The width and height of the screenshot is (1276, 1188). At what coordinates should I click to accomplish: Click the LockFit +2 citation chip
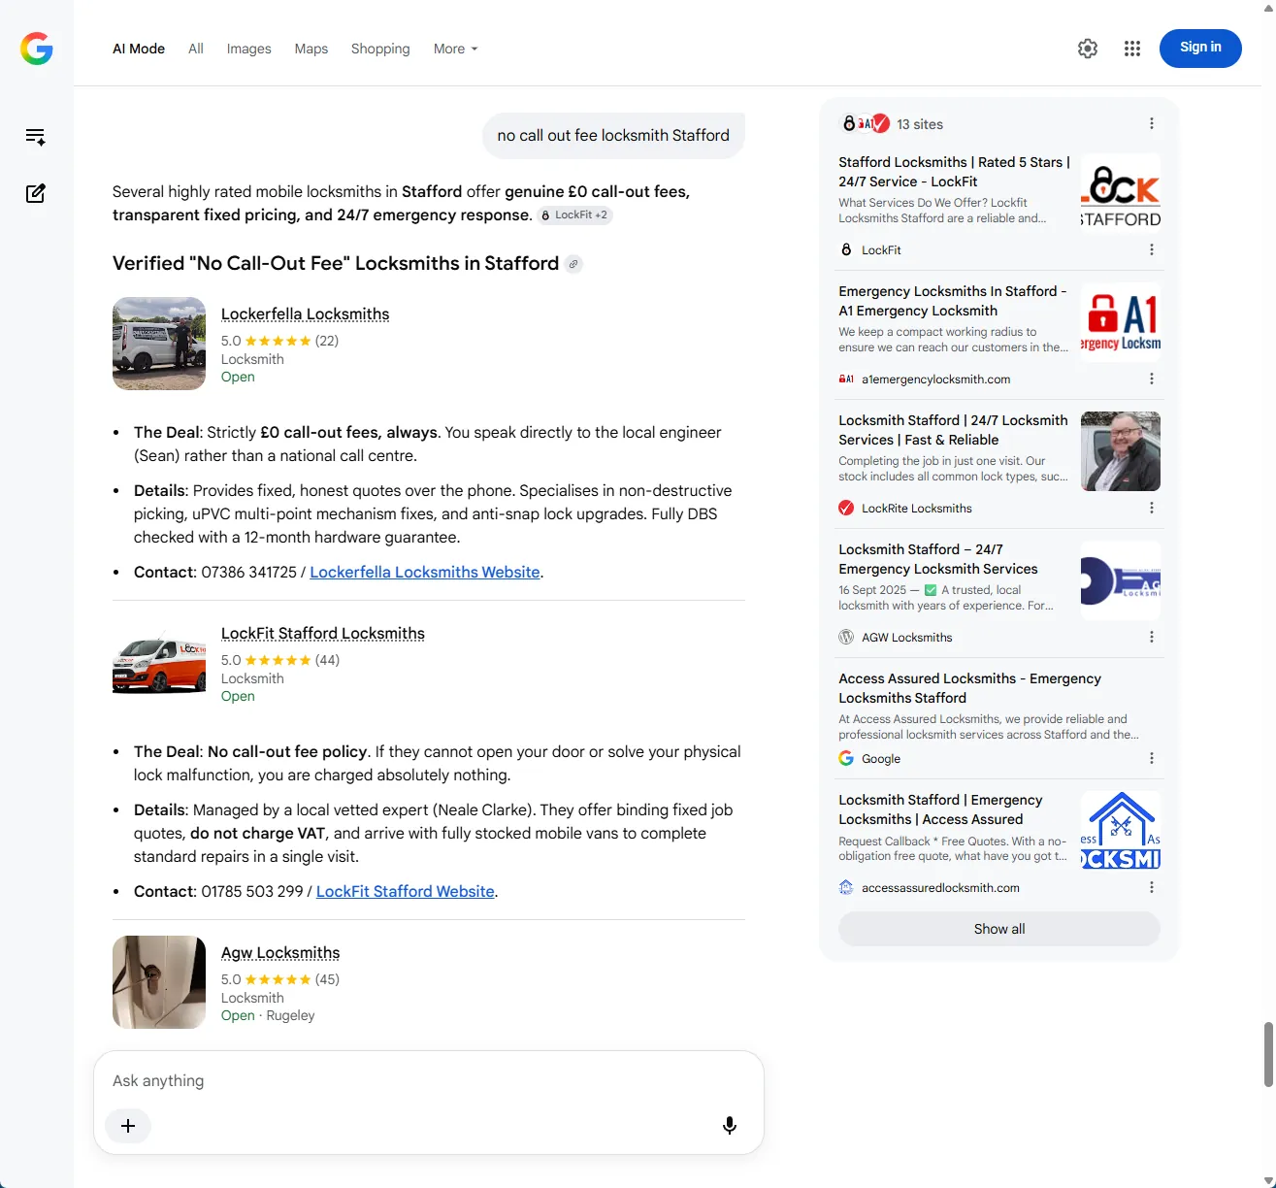coord(575,215)
